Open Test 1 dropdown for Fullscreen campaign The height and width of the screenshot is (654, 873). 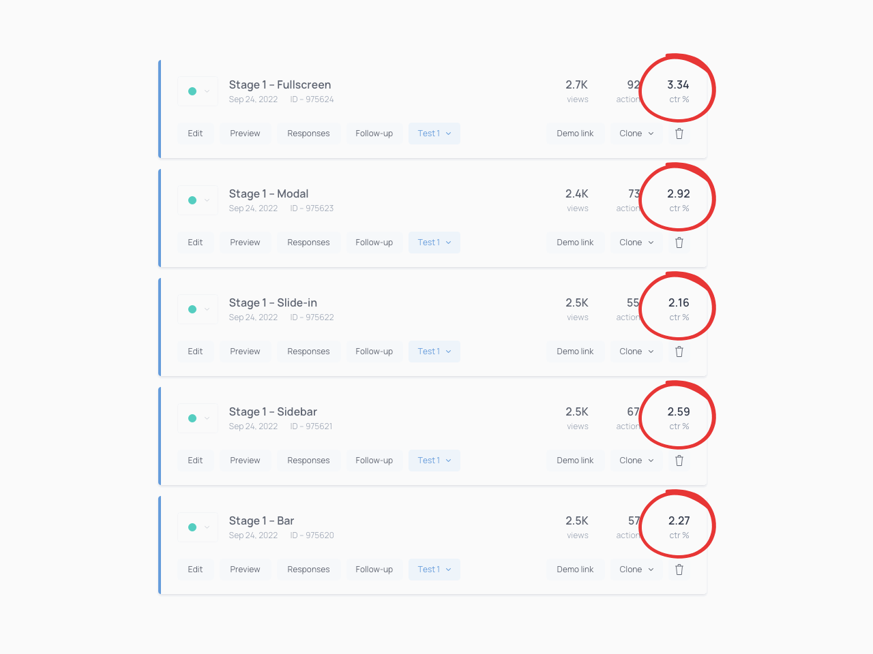(x=434, y=134)
